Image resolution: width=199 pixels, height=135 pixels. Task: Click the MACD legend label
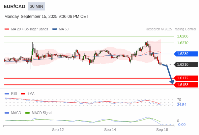click(x=16, y=113)
